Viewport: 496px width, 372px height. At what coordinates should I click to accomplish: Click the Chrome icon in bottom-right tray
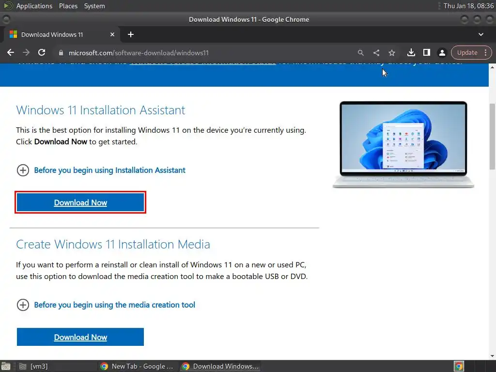(459, 366)
